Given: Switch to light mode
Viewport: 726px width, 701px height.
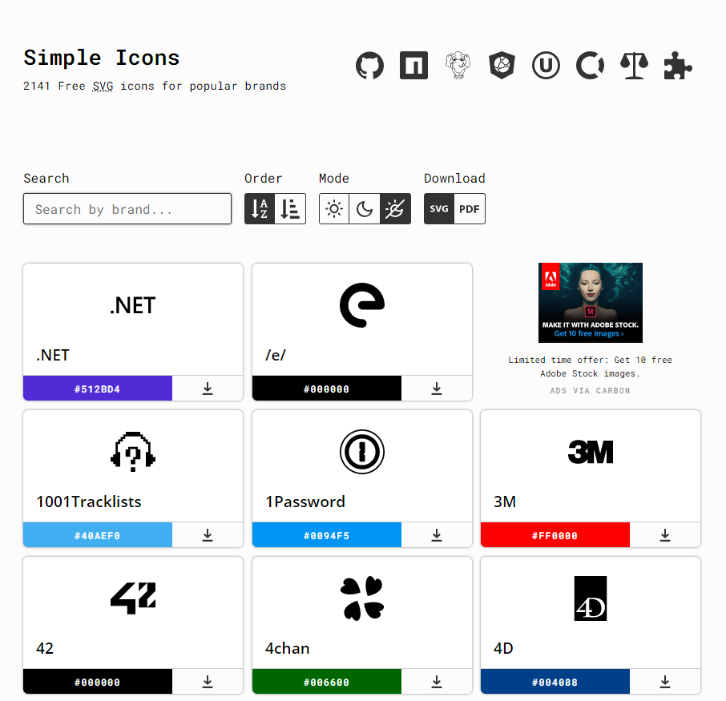Looking at the screenshot, I should pos(334,209).
